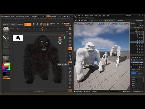This screenshot has width=145, height=109.
Task: Open the material sphere picker
Action: (x=6, y=59)
